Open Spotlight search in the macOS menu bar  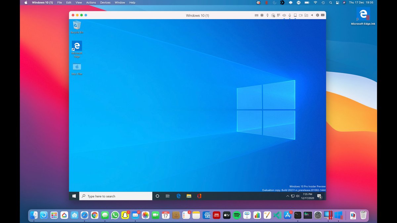point(331,2)
